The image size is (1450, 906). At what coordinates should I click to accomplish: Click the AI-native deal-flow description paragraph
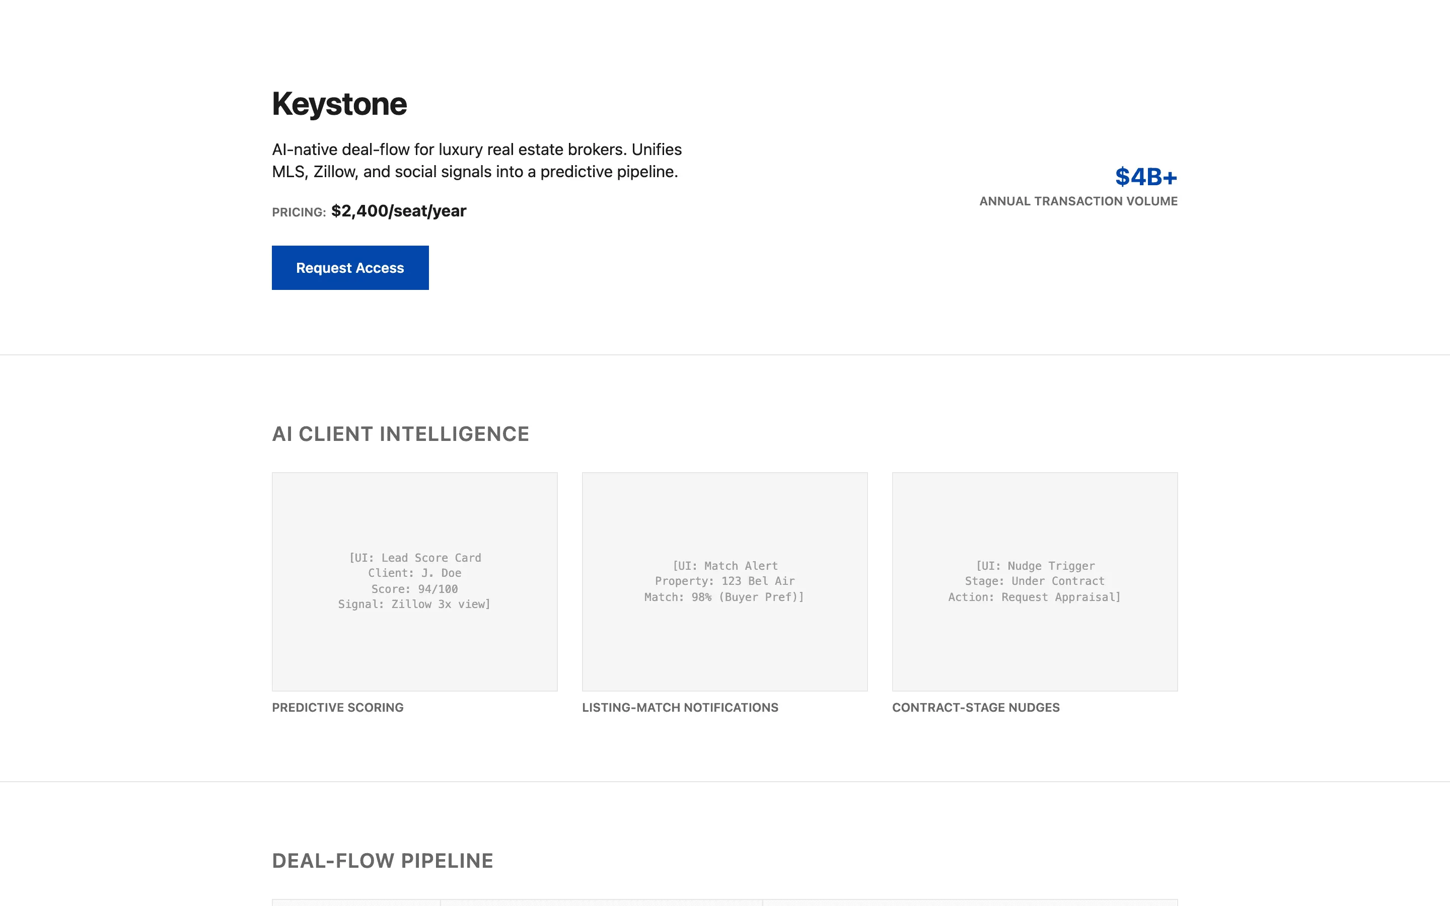pyautogui.click(x=476, y=161)
